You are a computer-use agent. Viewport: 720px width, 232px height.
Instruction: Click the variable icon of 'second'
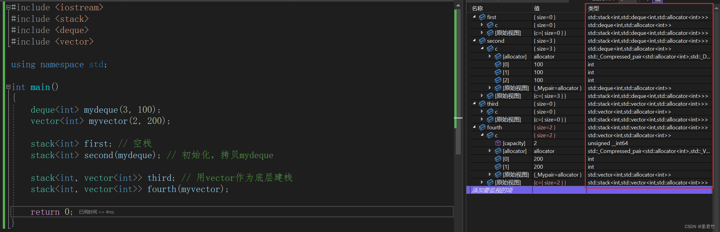[x=482, y=41]
